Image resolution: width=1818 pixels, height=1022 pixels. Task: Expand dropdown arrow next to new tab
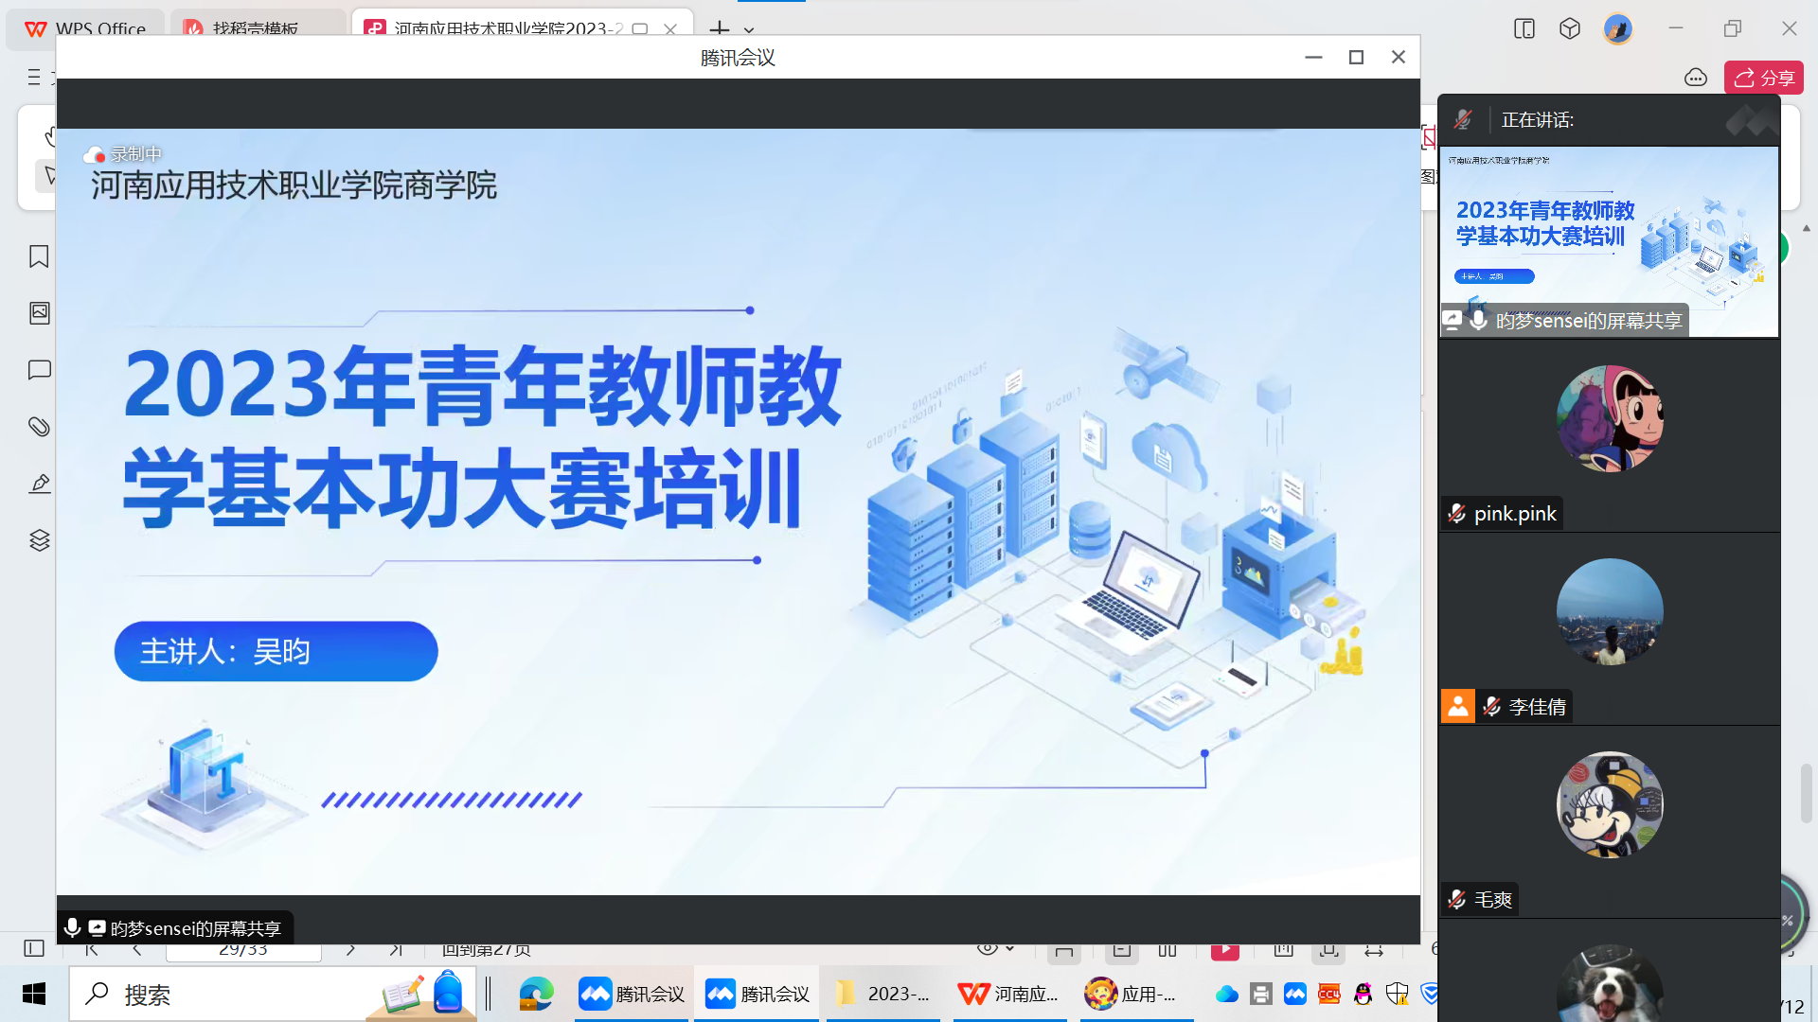[x=749, y=29]
